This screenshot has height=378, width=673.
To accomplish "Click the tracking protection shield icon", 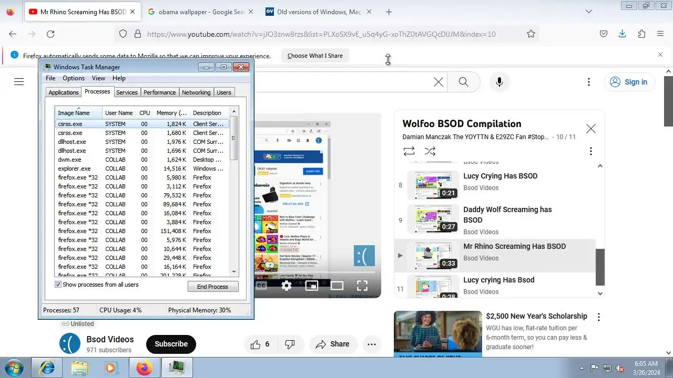I will coord(123,34).
